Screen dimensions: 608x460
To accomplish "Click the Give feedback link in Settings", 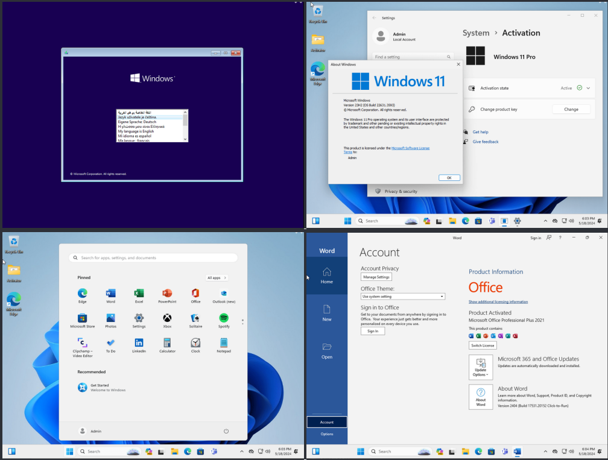I will pyautogui.click(x=486, y=142).
